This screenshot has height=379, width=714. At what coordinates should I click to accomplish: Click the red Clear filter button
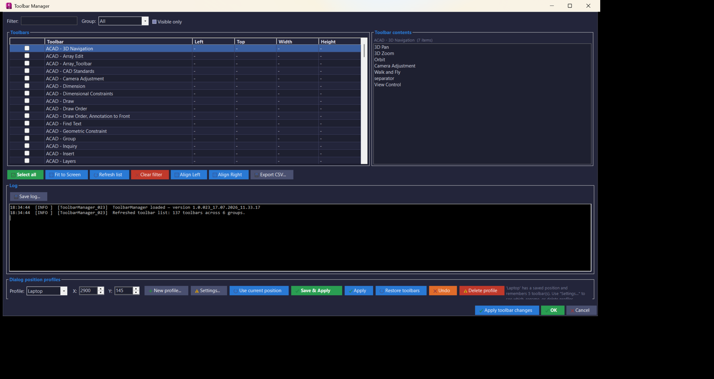coord(150,175)
